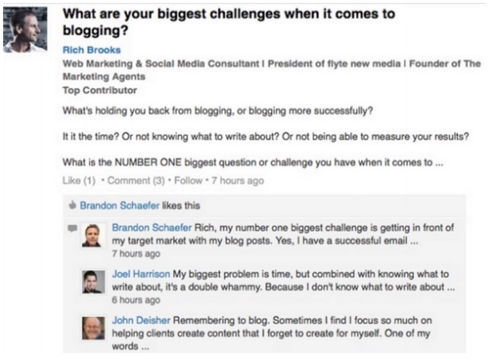This screenshot has height=363, width=493.
Task: Open the Comment (3) link
Action: point(136,181)
